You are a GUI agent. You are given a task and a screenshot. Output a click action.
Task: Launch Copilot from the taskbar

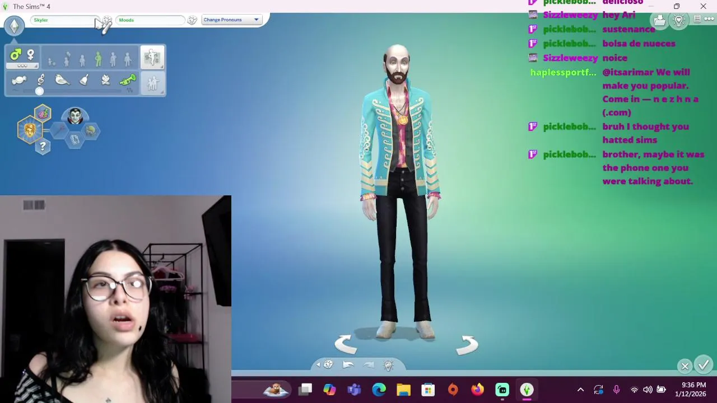[329, 390]
